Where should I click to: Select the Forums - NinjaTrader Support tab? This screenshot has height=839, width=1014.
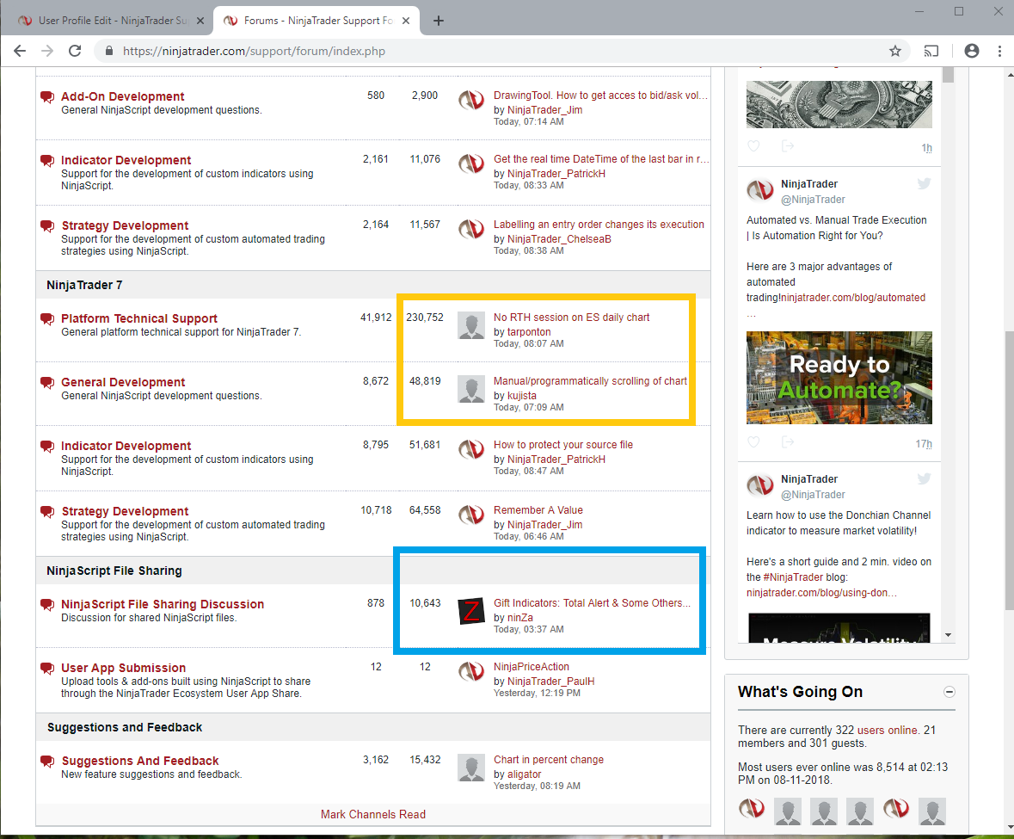[316, 21]
